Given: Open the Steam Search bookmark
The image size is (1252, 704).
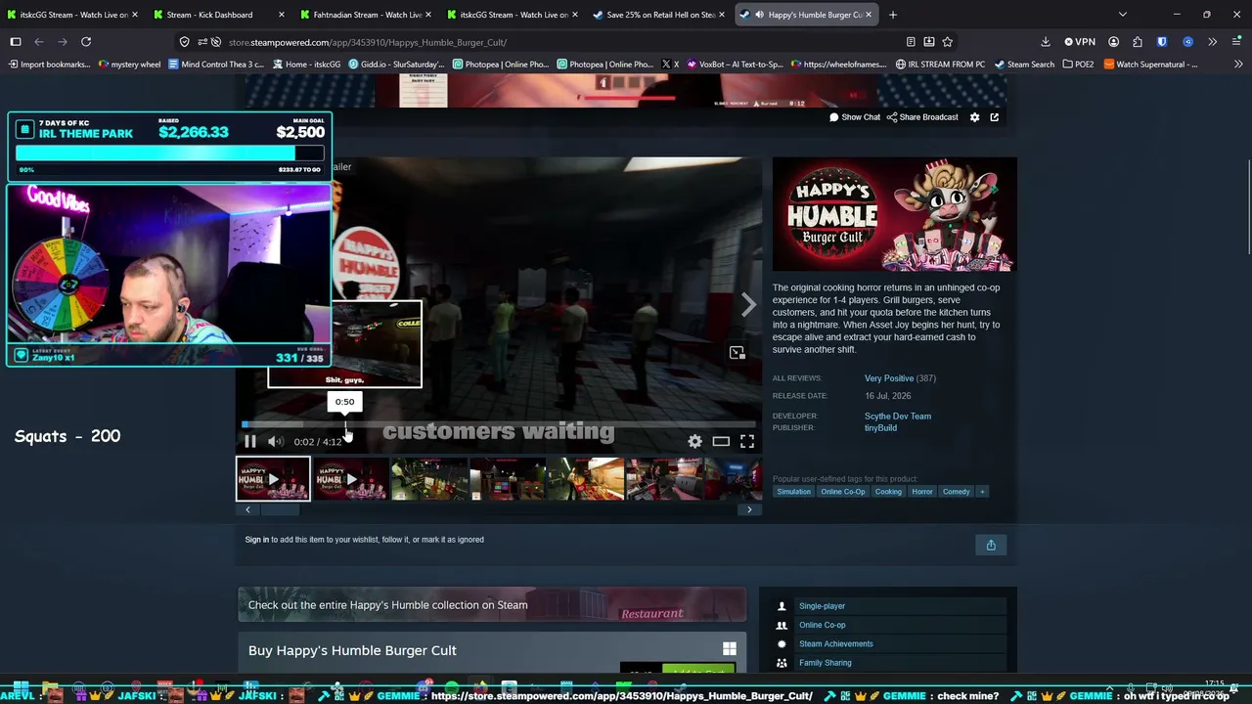Looking at the screenshot, I should pyautogui.click(x=1024, y=65).
